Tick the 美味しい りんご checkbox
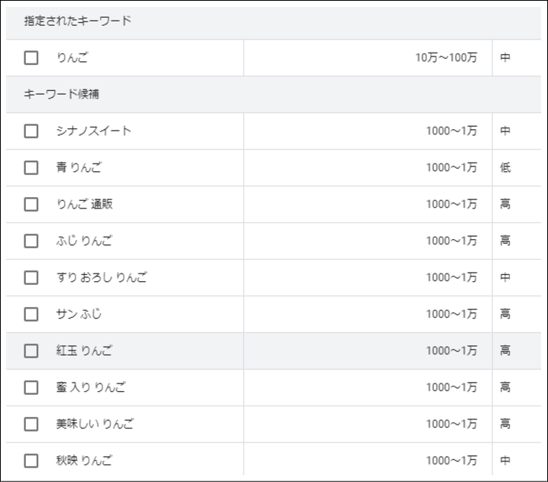 point(31,424)
